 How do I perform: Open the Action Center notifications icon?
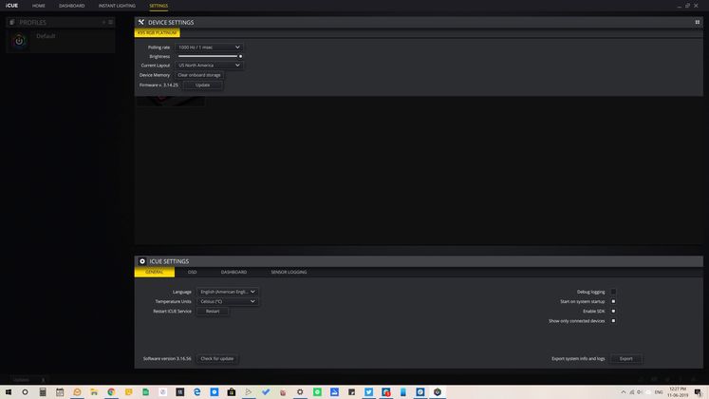click(699, 392)
